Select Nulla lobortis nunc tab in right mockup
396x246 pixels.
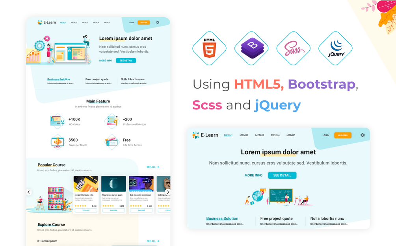[x=327, y=218]
